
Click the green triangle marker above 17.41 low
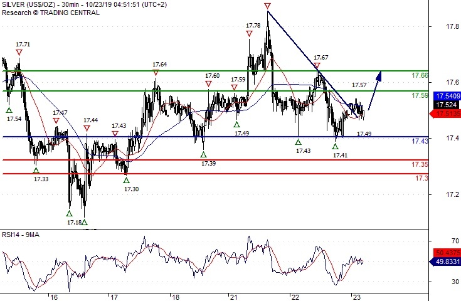pos(336,146)
